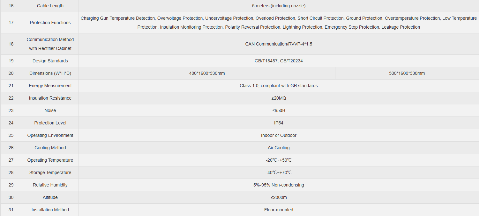Select the ≤65dB noise value

pos(279,110)
